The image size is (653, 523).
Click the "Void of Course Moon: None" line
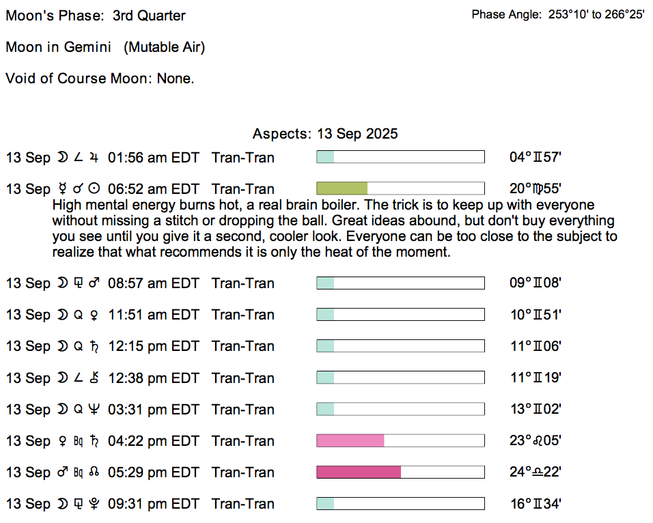[x=100, y=79]
